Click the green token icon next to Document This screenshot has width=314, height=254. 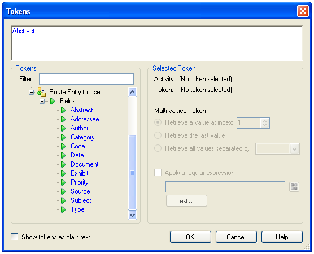point(63,164)
